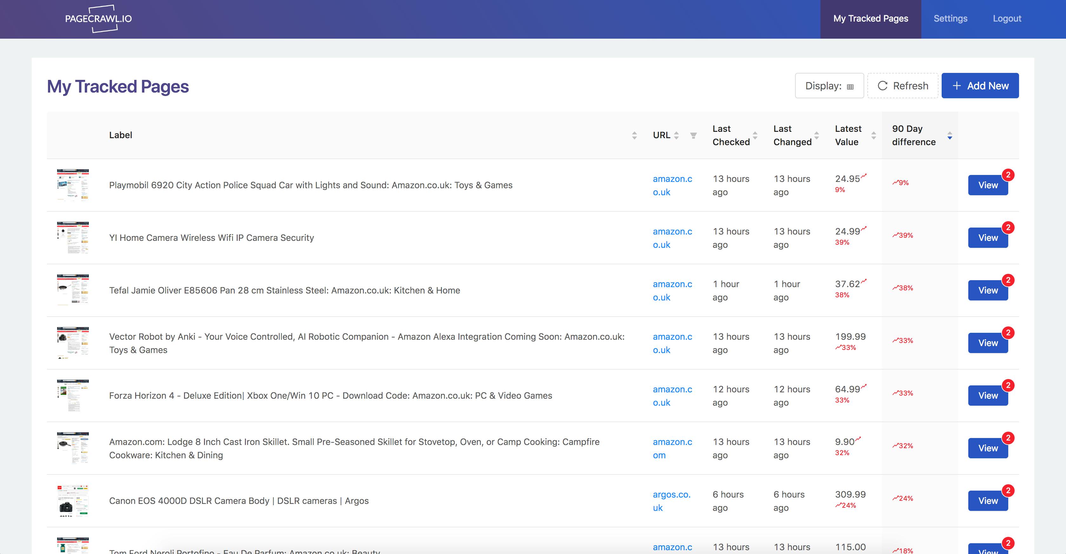Image resolution: width=1066 pixels, height=554 pixels.
Task: Click latest value 309.99 in Canon row
Action: pyautogui.click(x=850, y=494)
